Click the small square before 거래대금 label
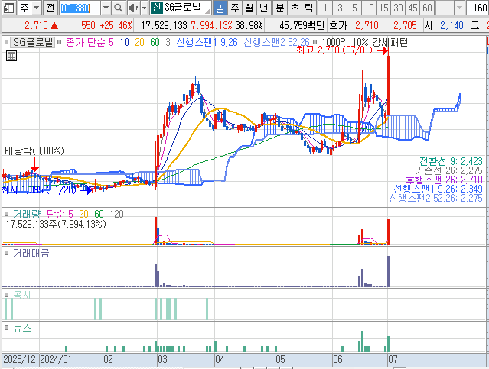 coord(6,253)
